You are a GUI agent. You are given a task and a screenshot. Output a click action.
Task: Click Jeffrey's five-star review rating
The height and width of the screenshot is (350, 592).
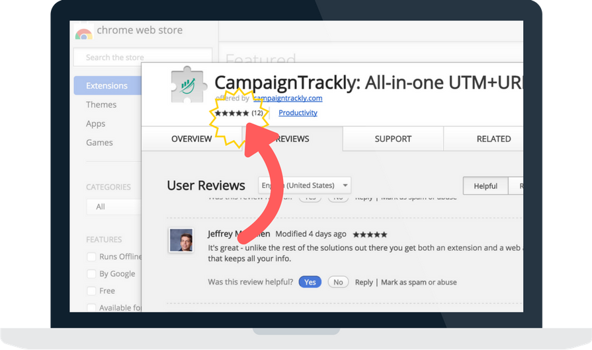[x=370, y=234]
